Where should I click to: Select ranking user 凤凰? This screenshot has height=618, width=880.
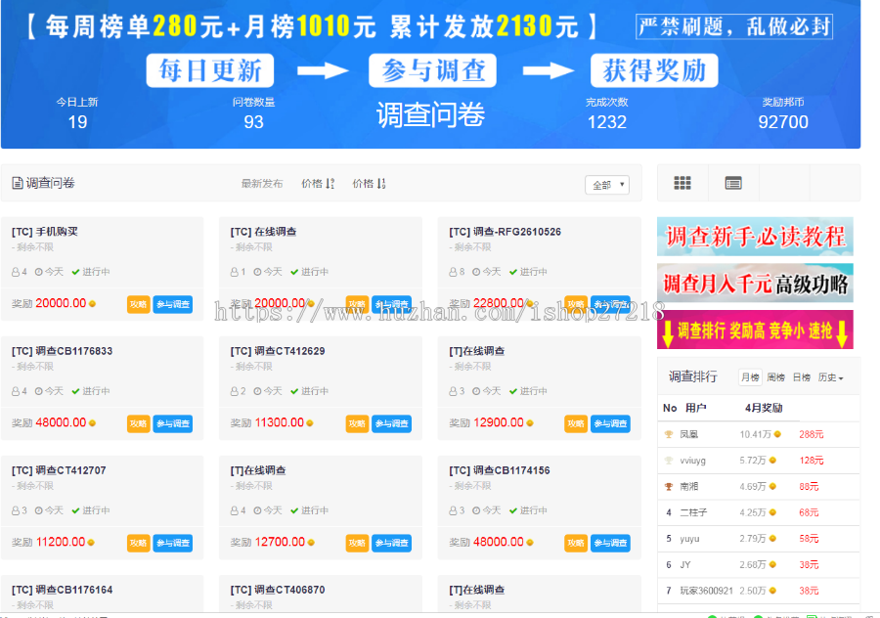click(689, 434)
